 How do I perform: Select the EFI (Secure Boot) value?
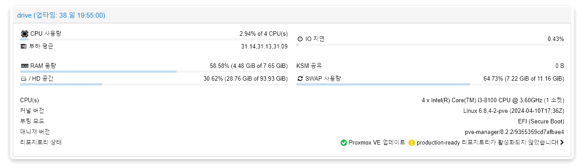tap(541, 121)
